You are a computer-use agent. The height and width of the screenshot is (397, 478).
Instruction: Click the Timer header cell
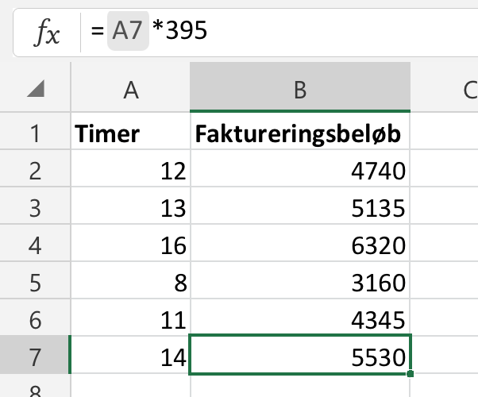click(x=130, y=133)
